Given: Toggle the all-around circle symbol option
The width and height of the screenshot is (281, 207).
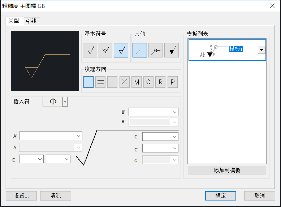Looking at the screenshot, I should [x=156, y=50].
